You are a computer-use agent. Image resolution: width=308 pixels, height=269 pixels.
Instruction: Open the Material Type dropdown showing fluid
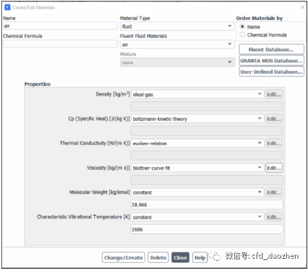[x=177, y=26]
